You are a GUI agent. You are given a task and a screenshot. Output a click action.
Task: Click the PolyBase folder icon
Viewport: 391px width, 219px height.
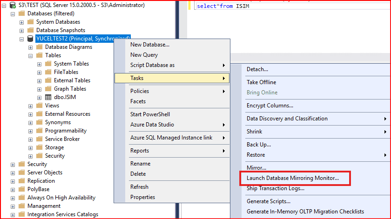[x=21, y=189]
